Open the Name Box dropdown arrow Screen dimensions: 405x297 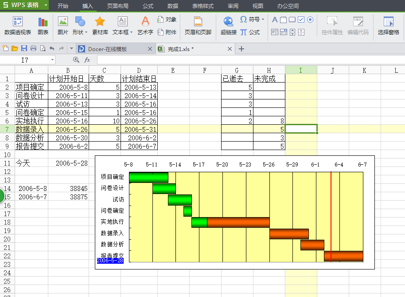[x=52, y=60]
